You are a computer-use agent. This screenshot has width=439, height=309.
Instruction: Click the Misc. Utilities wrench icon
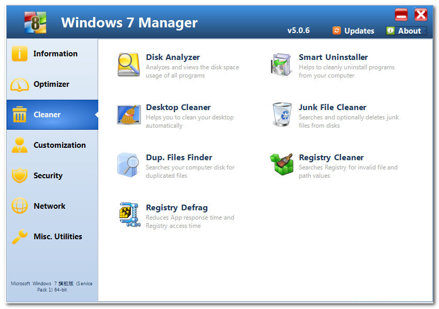[19, 237]
